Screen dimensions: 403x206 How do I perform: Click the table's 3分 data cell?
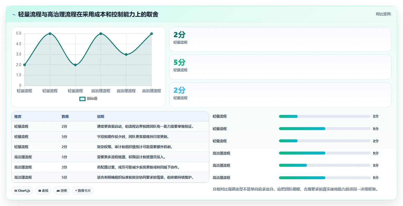click(x=64, y=167)
